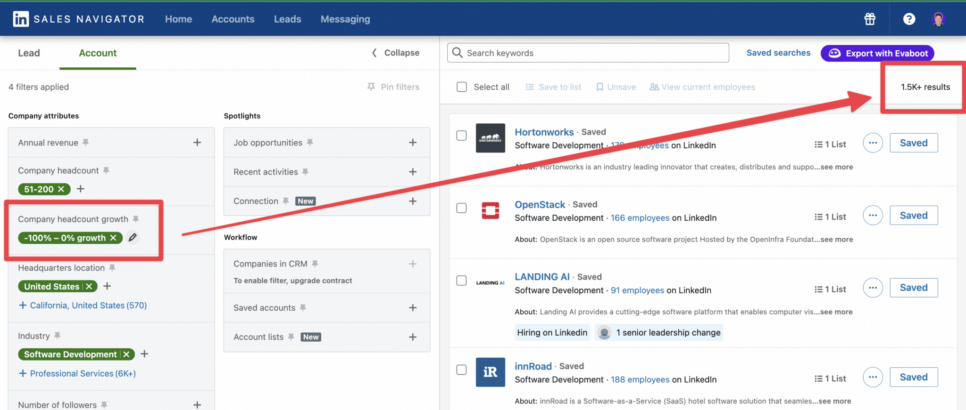Add Professional Services (6K+) suggestion
This screenshot has width=966, height=410.
pos(77,373)
